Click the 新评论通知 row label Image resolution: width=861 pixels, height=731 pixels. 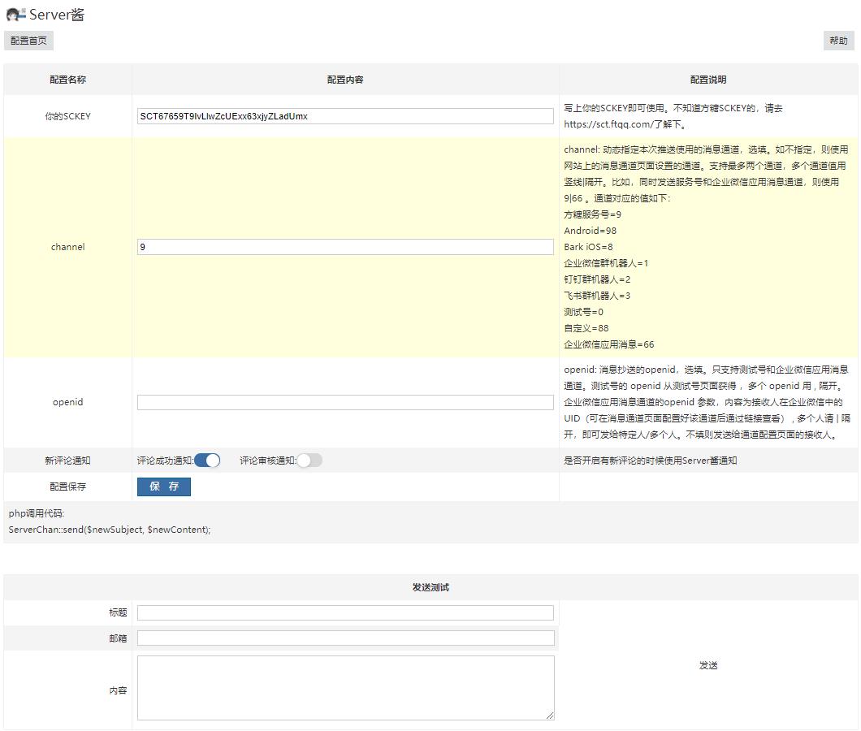[67, 461]
